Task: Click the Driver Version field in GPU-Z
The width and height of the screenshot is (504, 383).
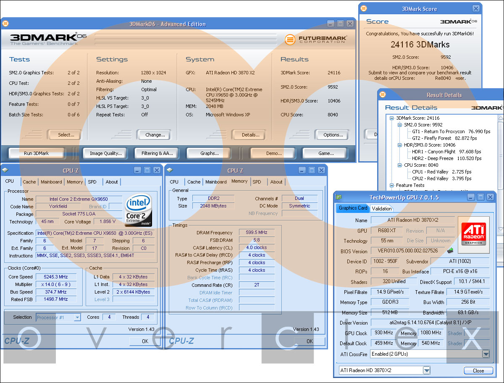Action: click(430, 323)
